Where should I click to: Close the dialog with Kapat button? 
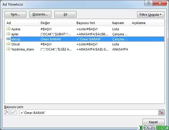[153, 122]
